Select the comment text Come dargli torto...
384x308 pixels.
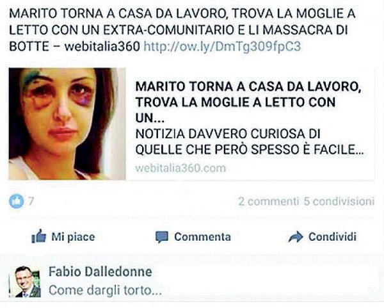tap(105, 290)
